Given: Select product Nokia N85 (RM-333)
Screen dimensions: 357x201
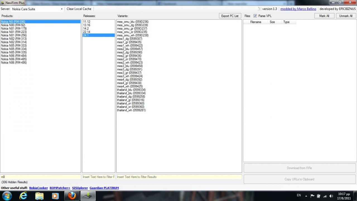Looking at the screenshot, I should tap(40, 46).
